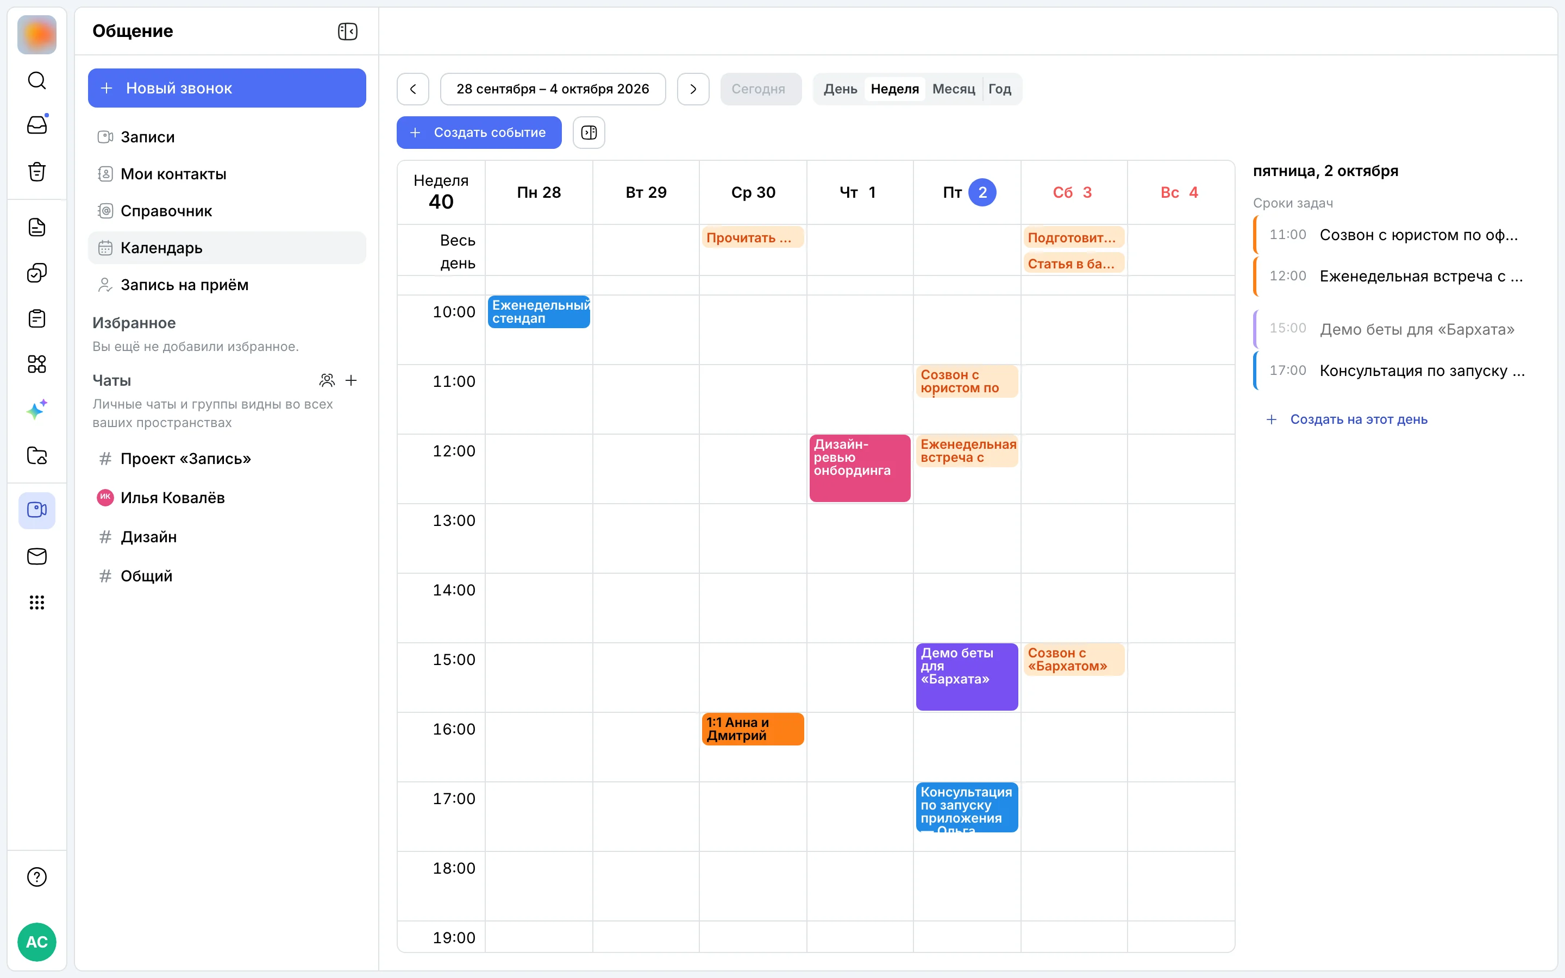Open the date range picker field
The height and width of the screenshot is (978, 1565).
pos(552,89)
